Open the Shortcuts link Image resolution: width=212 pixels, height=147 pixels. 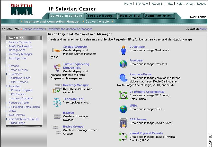click(x=142, y=4)
